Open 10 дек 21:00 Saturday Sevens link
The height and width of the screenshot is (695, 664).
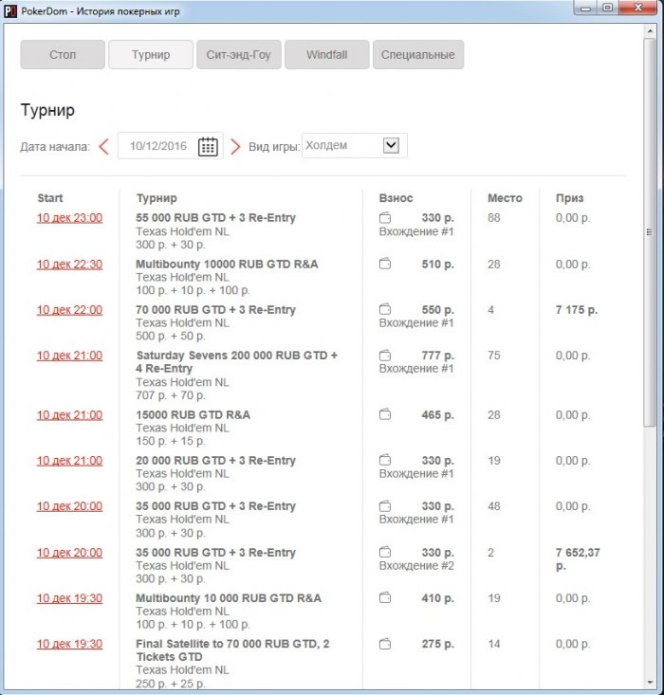[x=69, y=356]
